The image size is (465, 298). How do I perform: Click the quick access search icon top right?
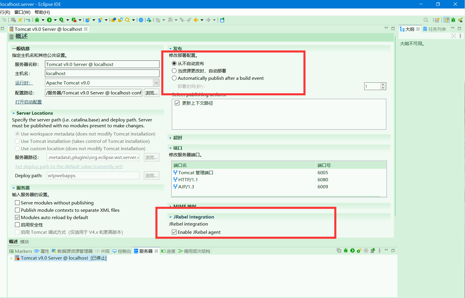tap(426, 20)
